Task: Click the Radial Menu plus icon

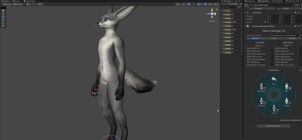Action: coord(300,70)
